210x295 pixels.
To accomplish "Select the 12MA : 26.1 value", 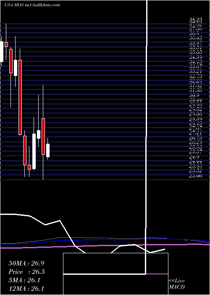I will [x=26, y=289].
